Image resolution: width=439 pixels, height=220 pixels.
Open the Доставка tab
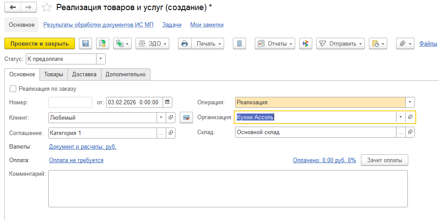pyautogui.click(x=84, y=75)
